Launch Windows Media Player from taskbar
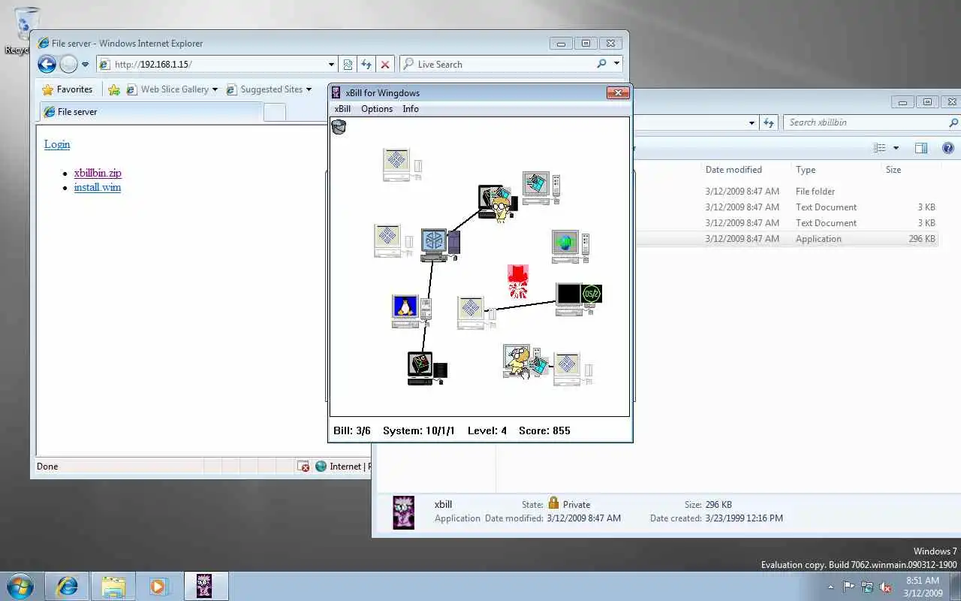This screenshot has height=601, width=961. (x=158, y=586)
